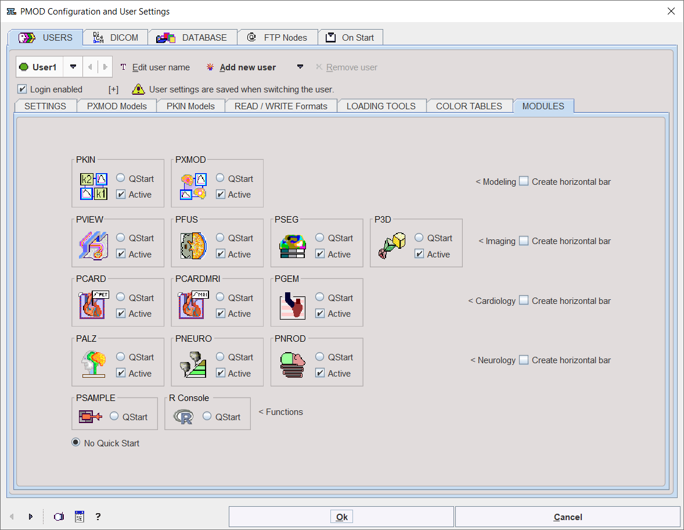Open the Add new user dropdown arrow

coord(300,67)
